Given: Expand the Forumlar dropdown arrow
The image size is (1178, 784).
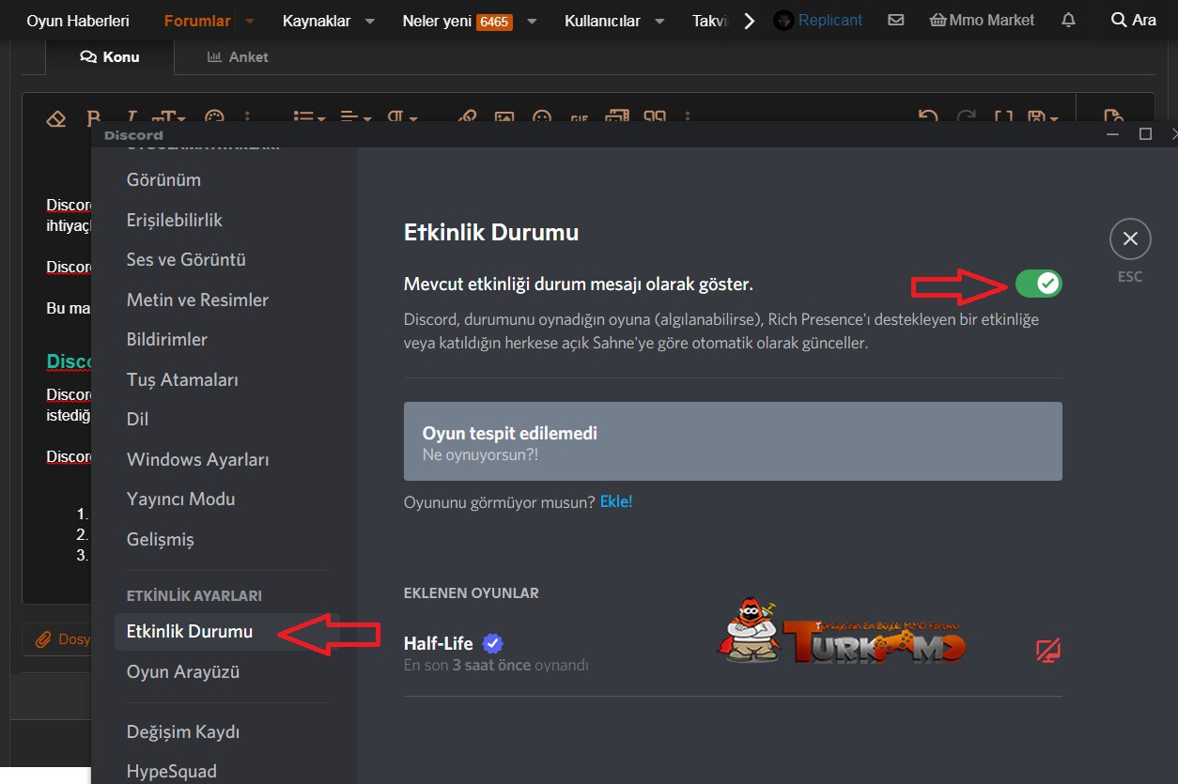Looking at the screenshot, I should pyautogui.click(x=249, y=21).
